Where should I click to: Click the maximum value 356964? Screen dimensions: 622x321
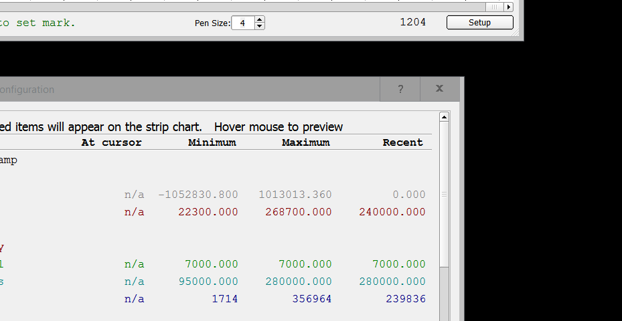(312, 299)
